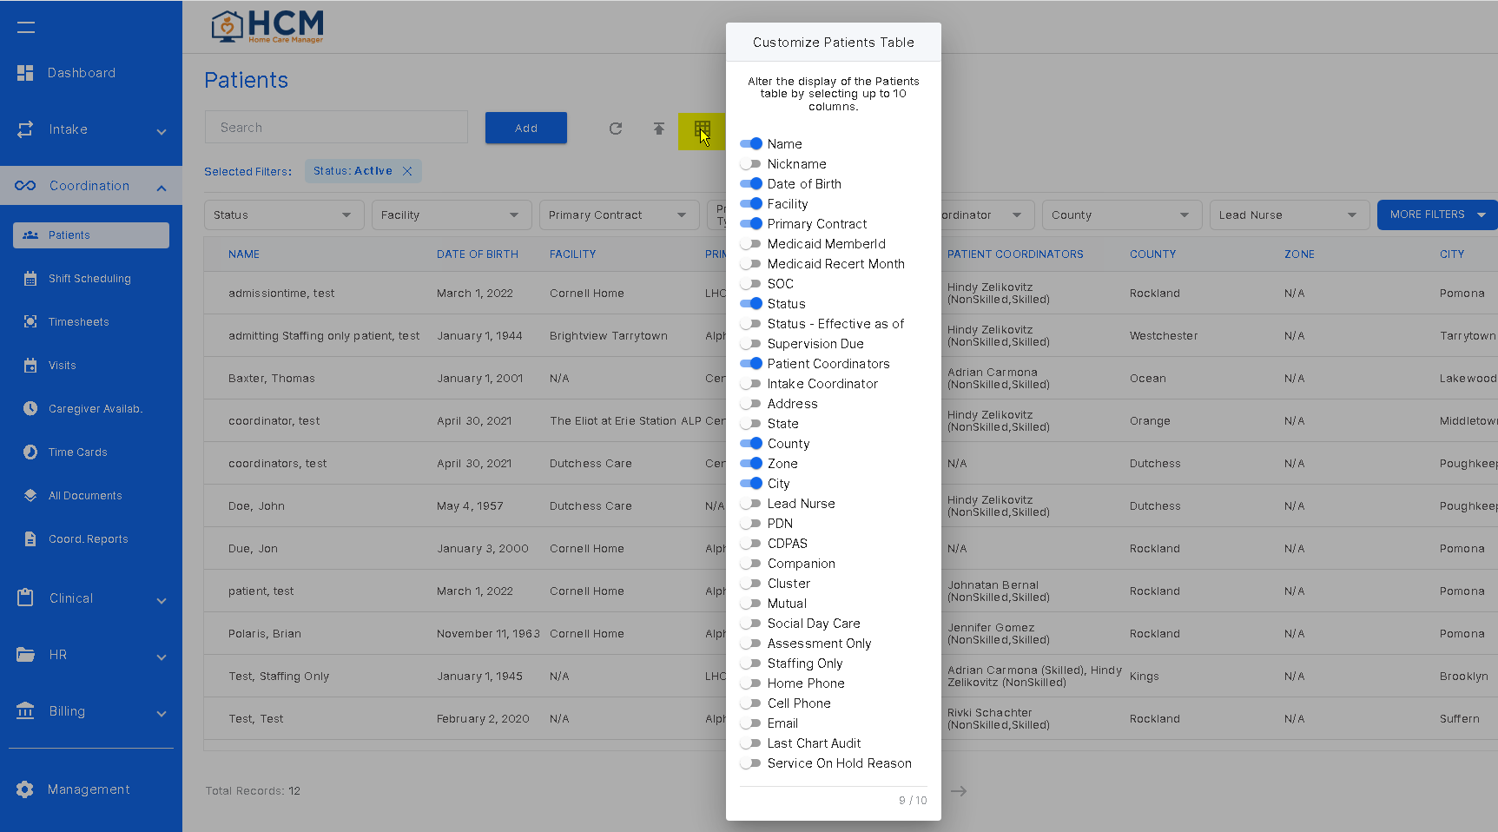The height and width of the screenshot is (832, 1498).
Task: Click the Visits calendar icon
Action: [30, 366]
